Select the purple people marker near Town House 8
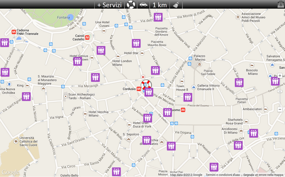285x177 pixels. click(188, 97)
